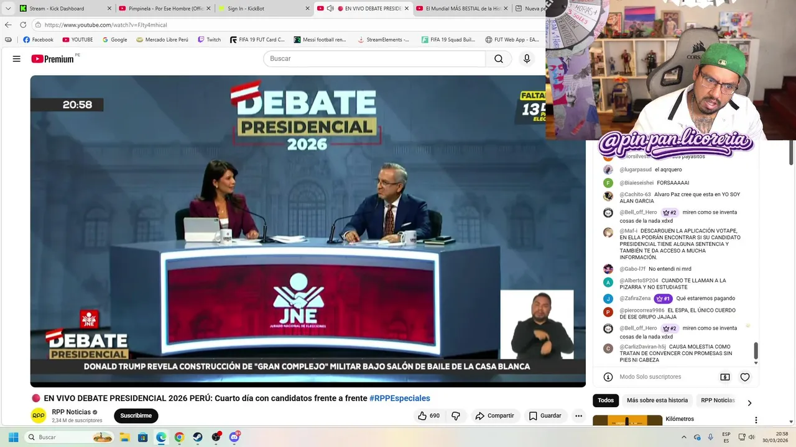796x447 pixels.
Task: Switch to El Mundial MÁS BESTIAL tab
Action: pyautogui.click(x=461, y=9)
